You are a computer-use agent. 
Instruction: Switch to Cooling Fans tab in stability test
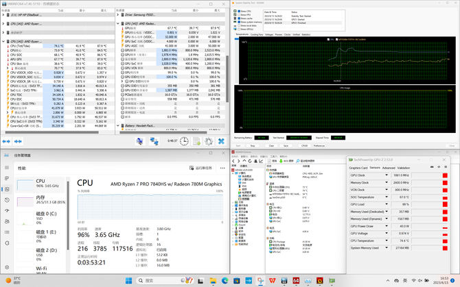click(257, 34)
